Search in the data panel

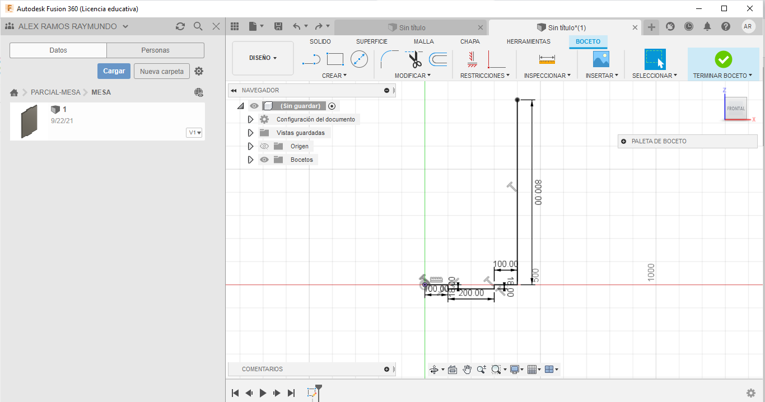tap(198, 26)
